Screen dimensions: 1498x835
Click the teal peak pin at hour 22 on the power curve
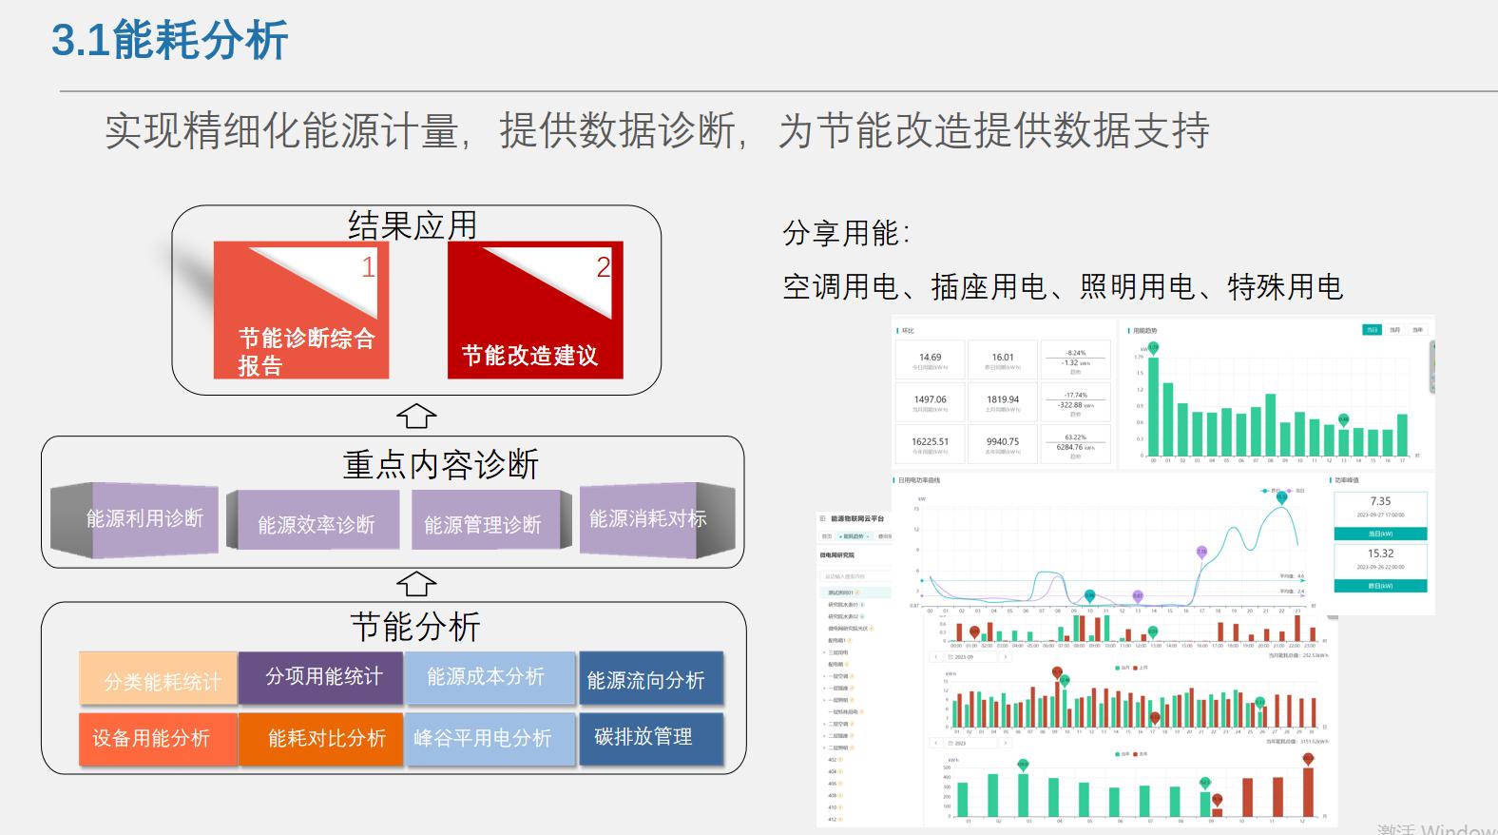[1281, 496]
